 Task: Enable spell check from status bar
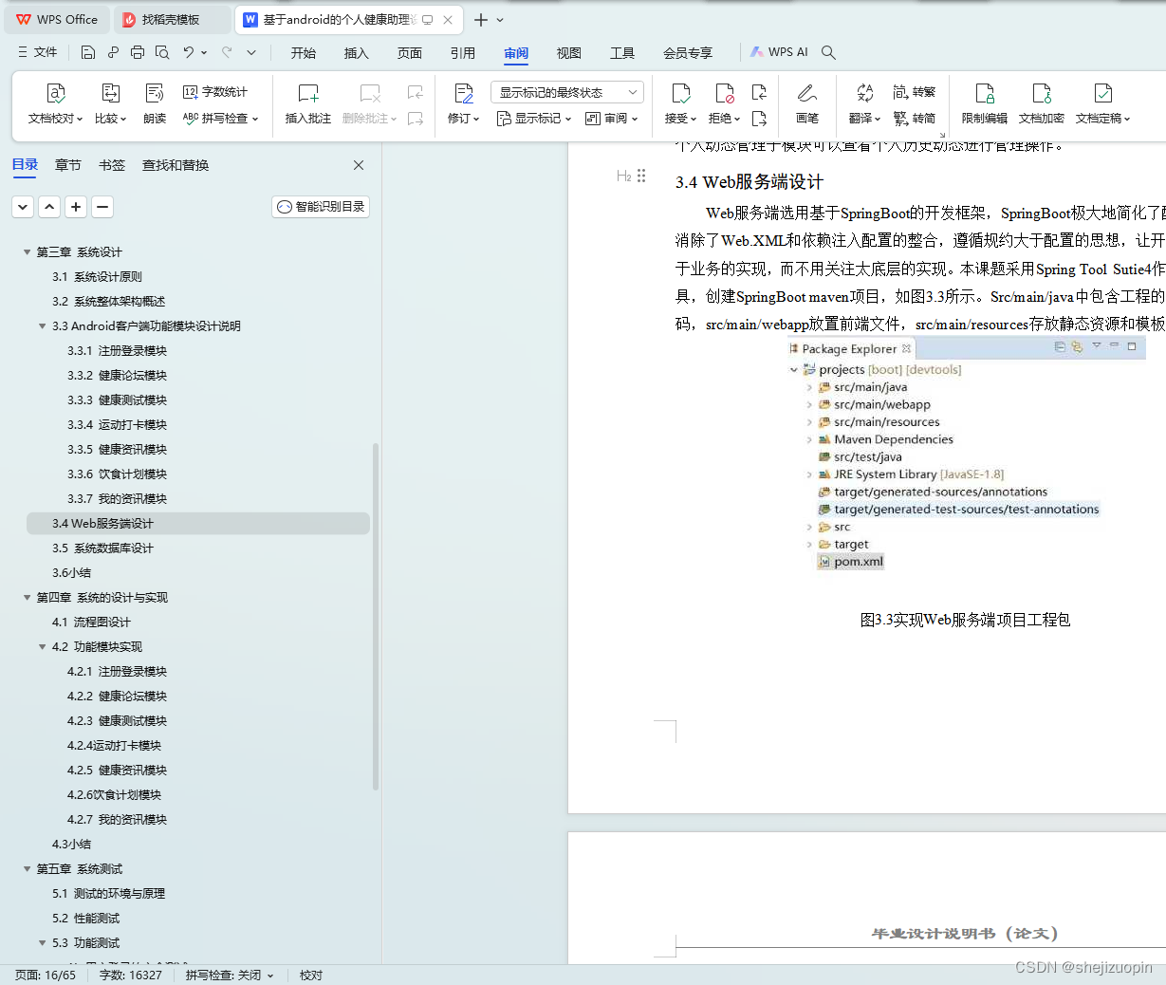click(x=228, y=975)
